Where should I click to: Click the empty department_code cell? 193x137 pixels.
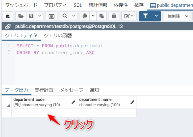pyautogui.click(x=44, y=113)
